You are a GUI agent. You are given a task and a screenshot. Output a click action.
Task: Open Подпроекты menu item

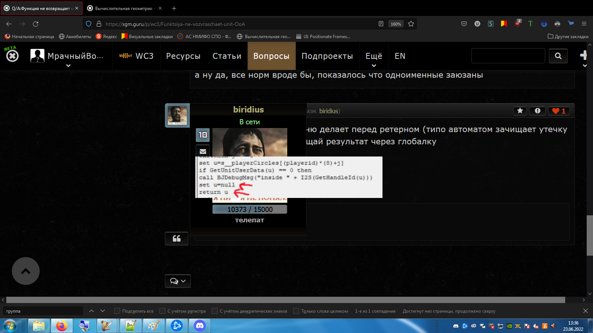pyautogui.click(x=327, y=56)
